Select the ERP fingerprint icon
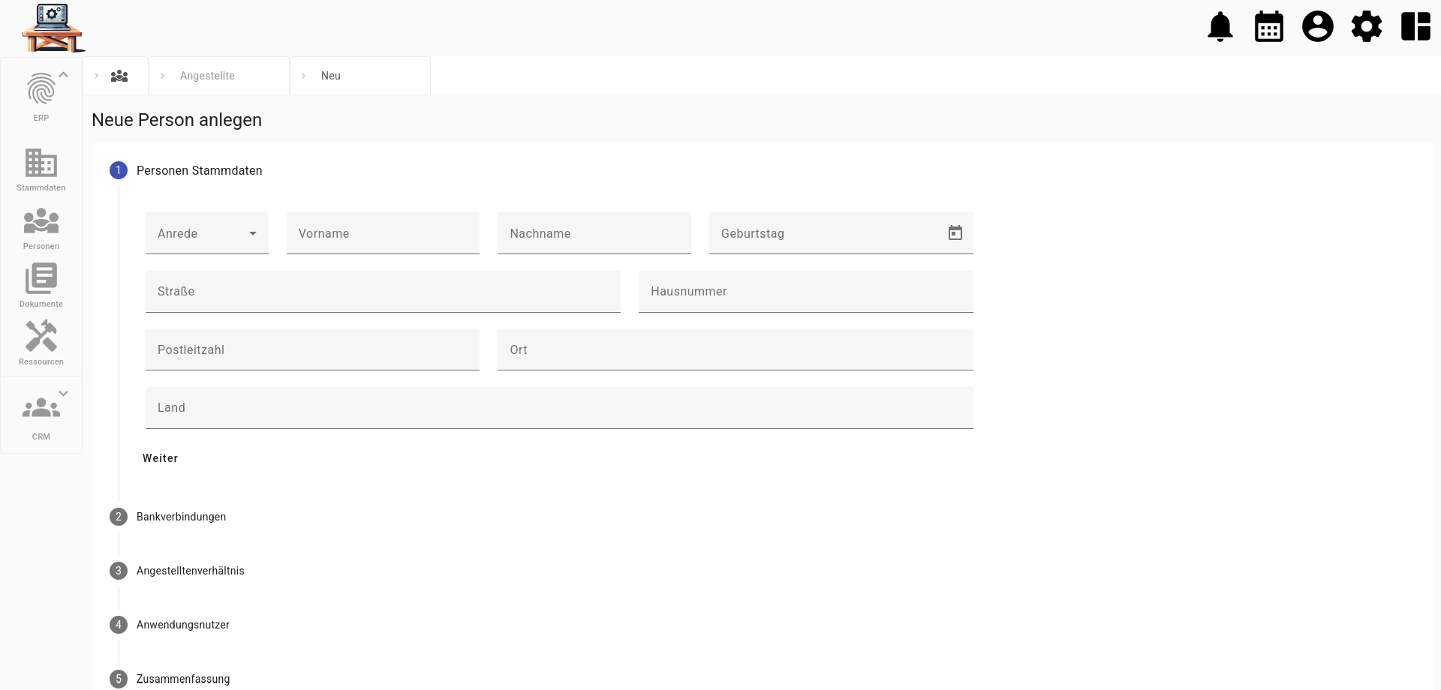The image size is (1441, 690). (x=41, y=90)
